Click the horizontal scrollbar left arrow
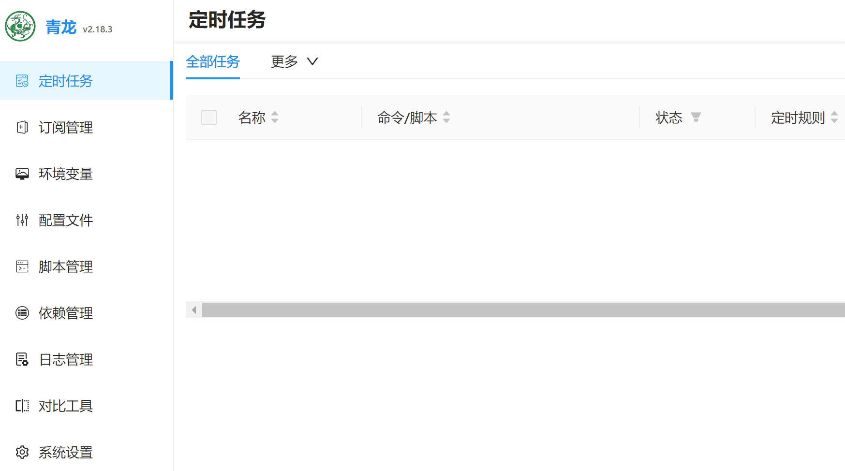Image resolution: width=845 pixels, height=471 pixels. click(194, 310)
